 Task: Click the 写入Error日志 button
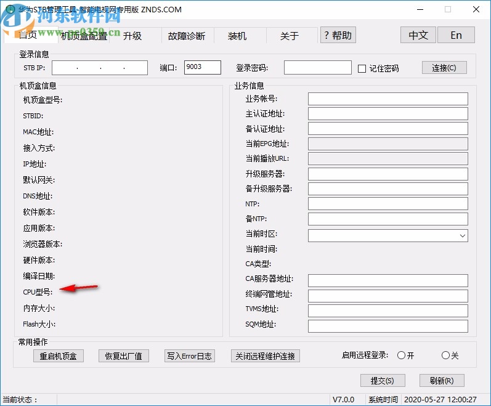(190, 356)
